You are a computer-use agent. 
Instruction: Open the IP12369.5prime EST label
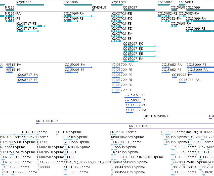pyautogui.click(x=76, y=137)
